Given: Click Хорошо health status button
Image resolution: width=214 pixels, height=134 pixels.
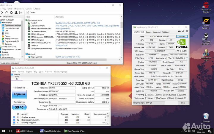Looking at the screenshot, I should [19, 94].
